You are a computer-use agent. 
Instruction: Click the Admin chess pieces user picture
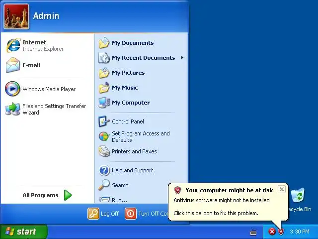16,16
